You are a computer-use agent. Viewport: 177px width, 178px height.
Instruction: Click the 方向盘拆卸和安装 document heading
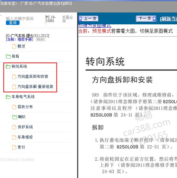[x=122, y=80]
